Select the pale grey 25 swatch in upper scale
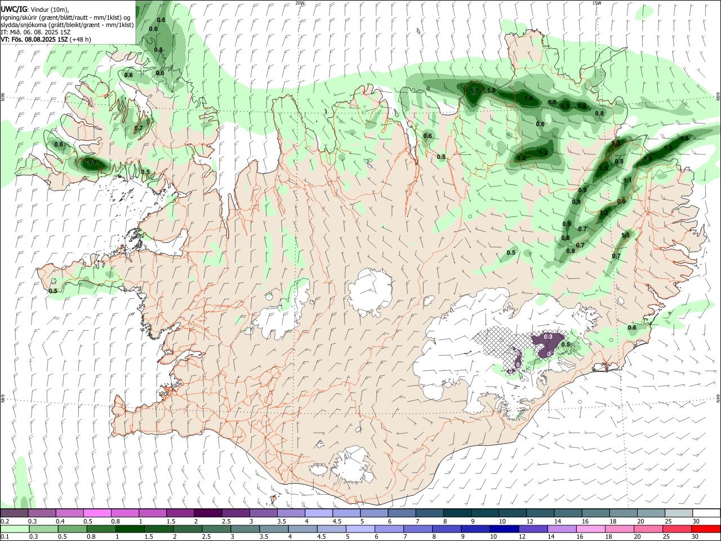 (679, 513)
